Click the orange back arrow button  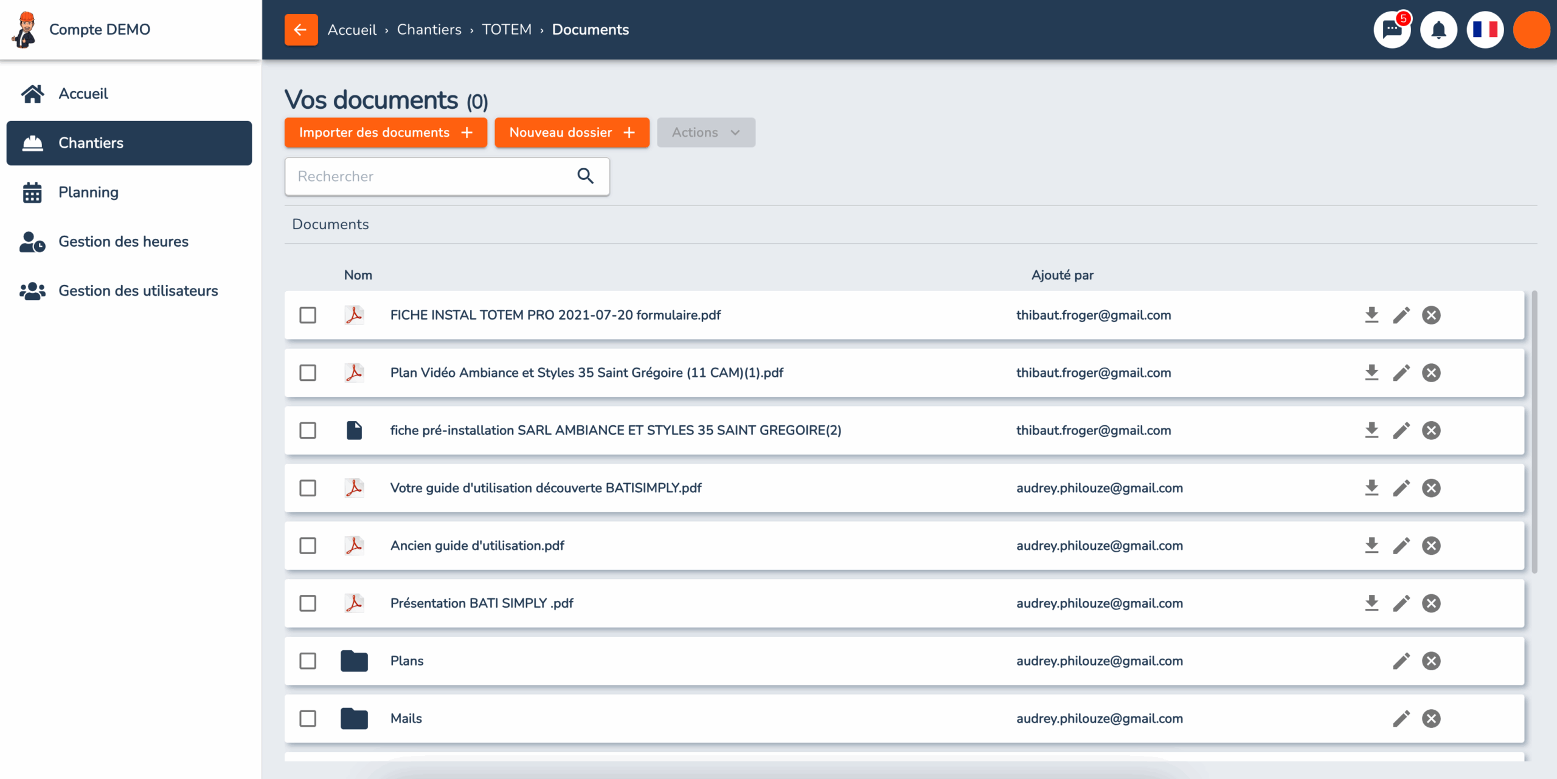(301, 30)
